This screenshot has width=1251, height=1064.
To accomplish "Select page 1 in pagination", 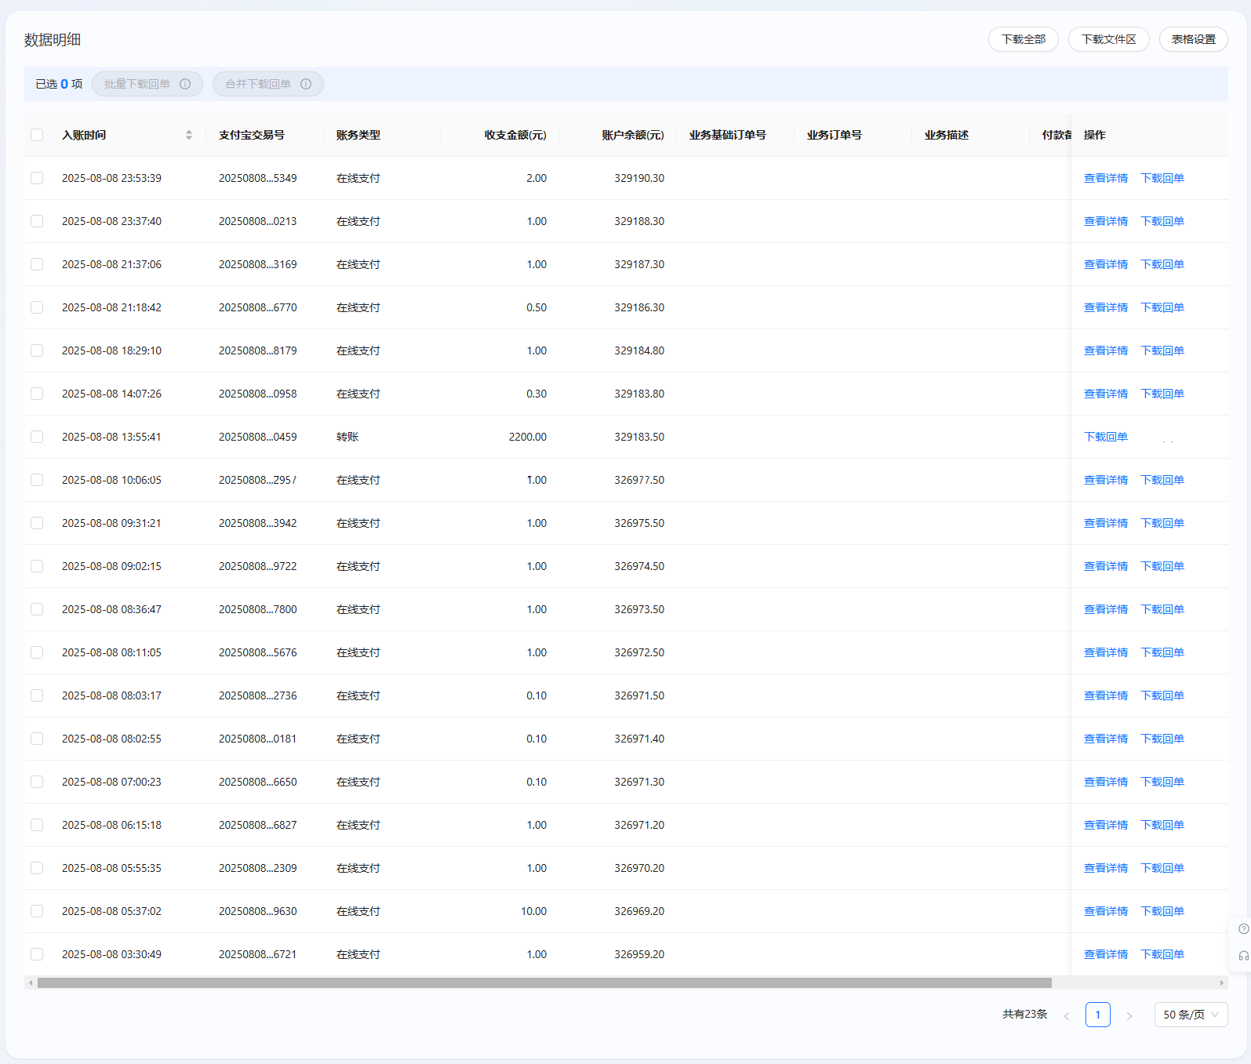I will point(1098,1015).
